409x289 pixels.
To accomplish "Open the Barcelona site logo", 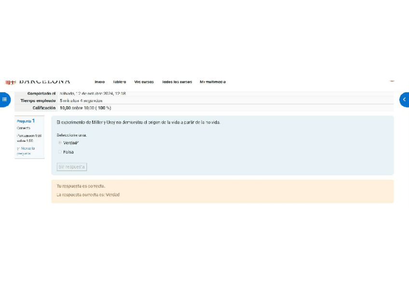I will (x=38, y=82).
